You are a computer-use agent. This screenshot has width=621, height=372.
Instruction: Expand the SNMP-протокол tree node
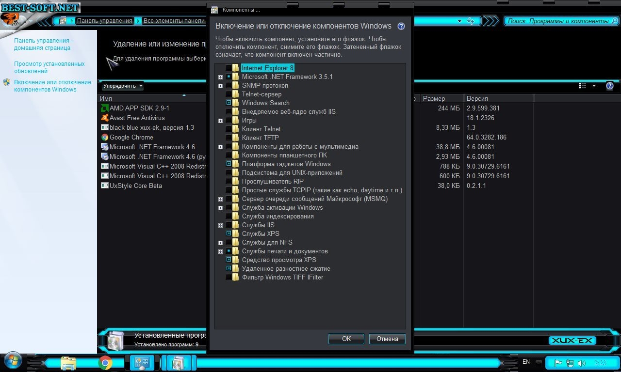[220, 86]
